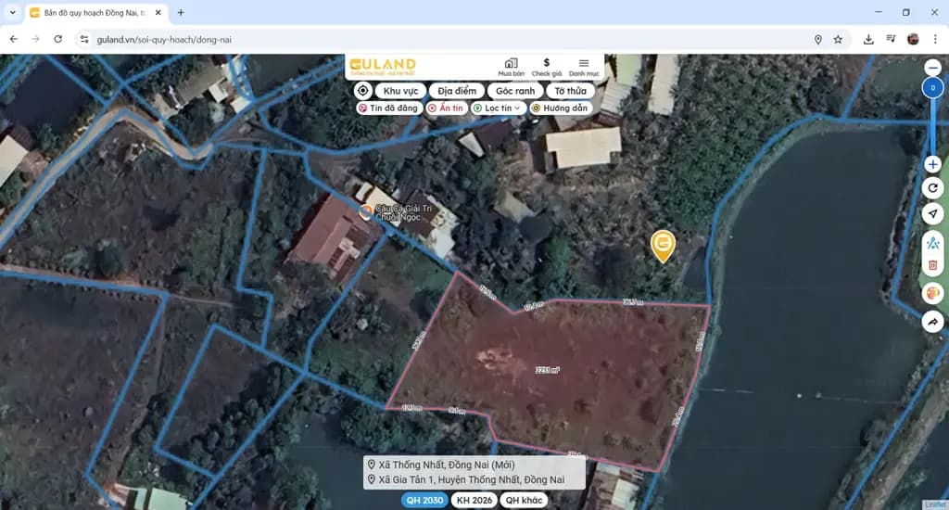949x510 pixels.
Task: Select the Khu vực filter
Action: [x=400, y=91]
